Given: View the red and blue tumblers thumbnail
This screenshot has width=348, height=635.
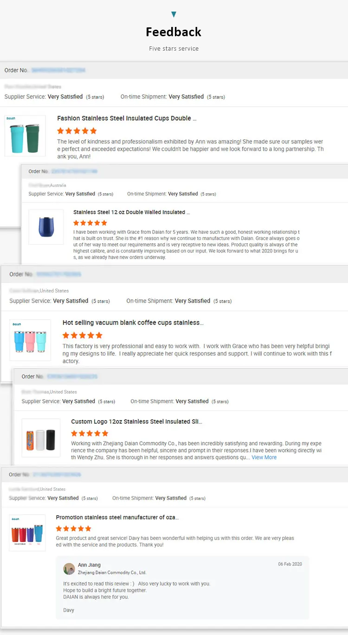Looking at the screenshot, I should point(27,533).
